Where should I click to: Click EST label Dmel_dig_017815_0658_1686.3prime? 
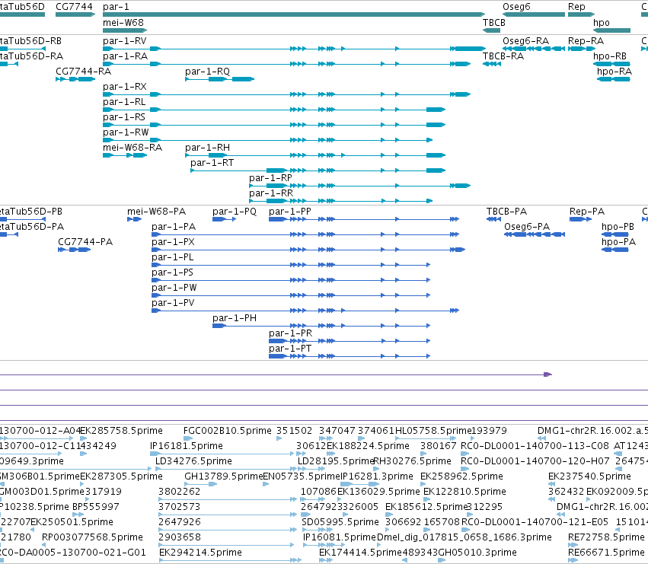tap(464, 537)
